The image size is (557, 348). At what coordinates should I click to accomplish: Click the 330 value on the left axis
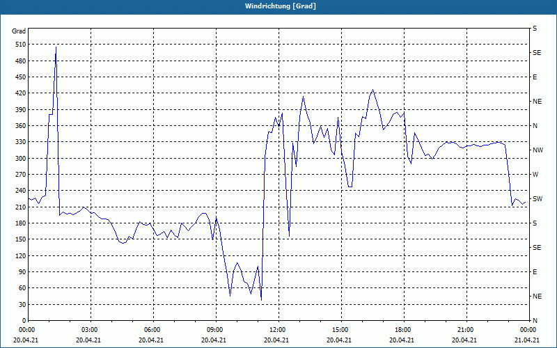pyautogui.click(x=21, y=142)
